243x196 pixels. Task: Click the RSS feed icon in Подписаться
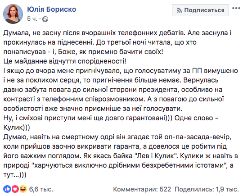(179, 10)
